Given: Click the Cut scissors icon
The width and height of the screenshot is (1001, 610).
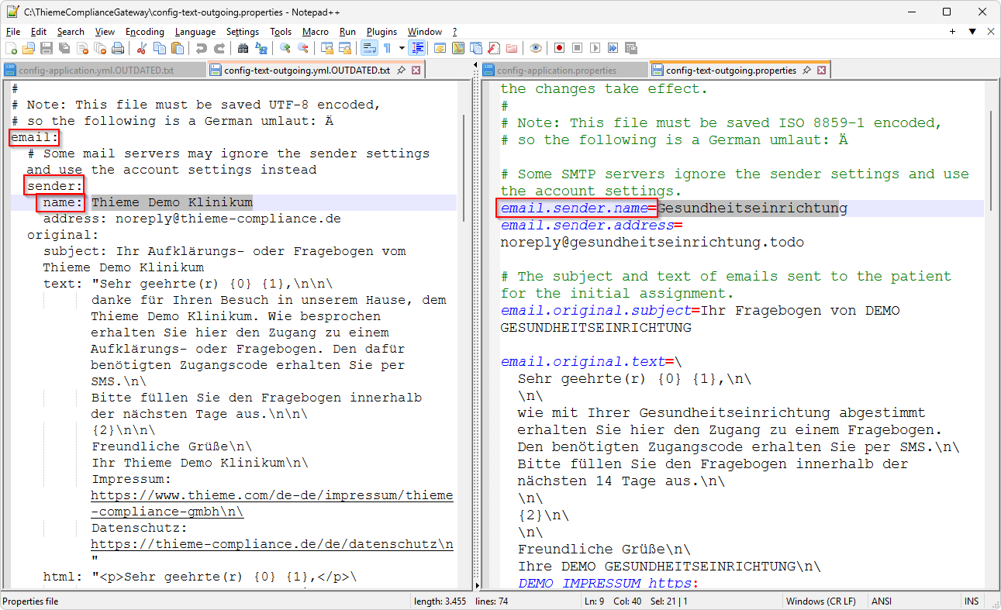Looking at the screenshot, I should [x=141, y=48].
